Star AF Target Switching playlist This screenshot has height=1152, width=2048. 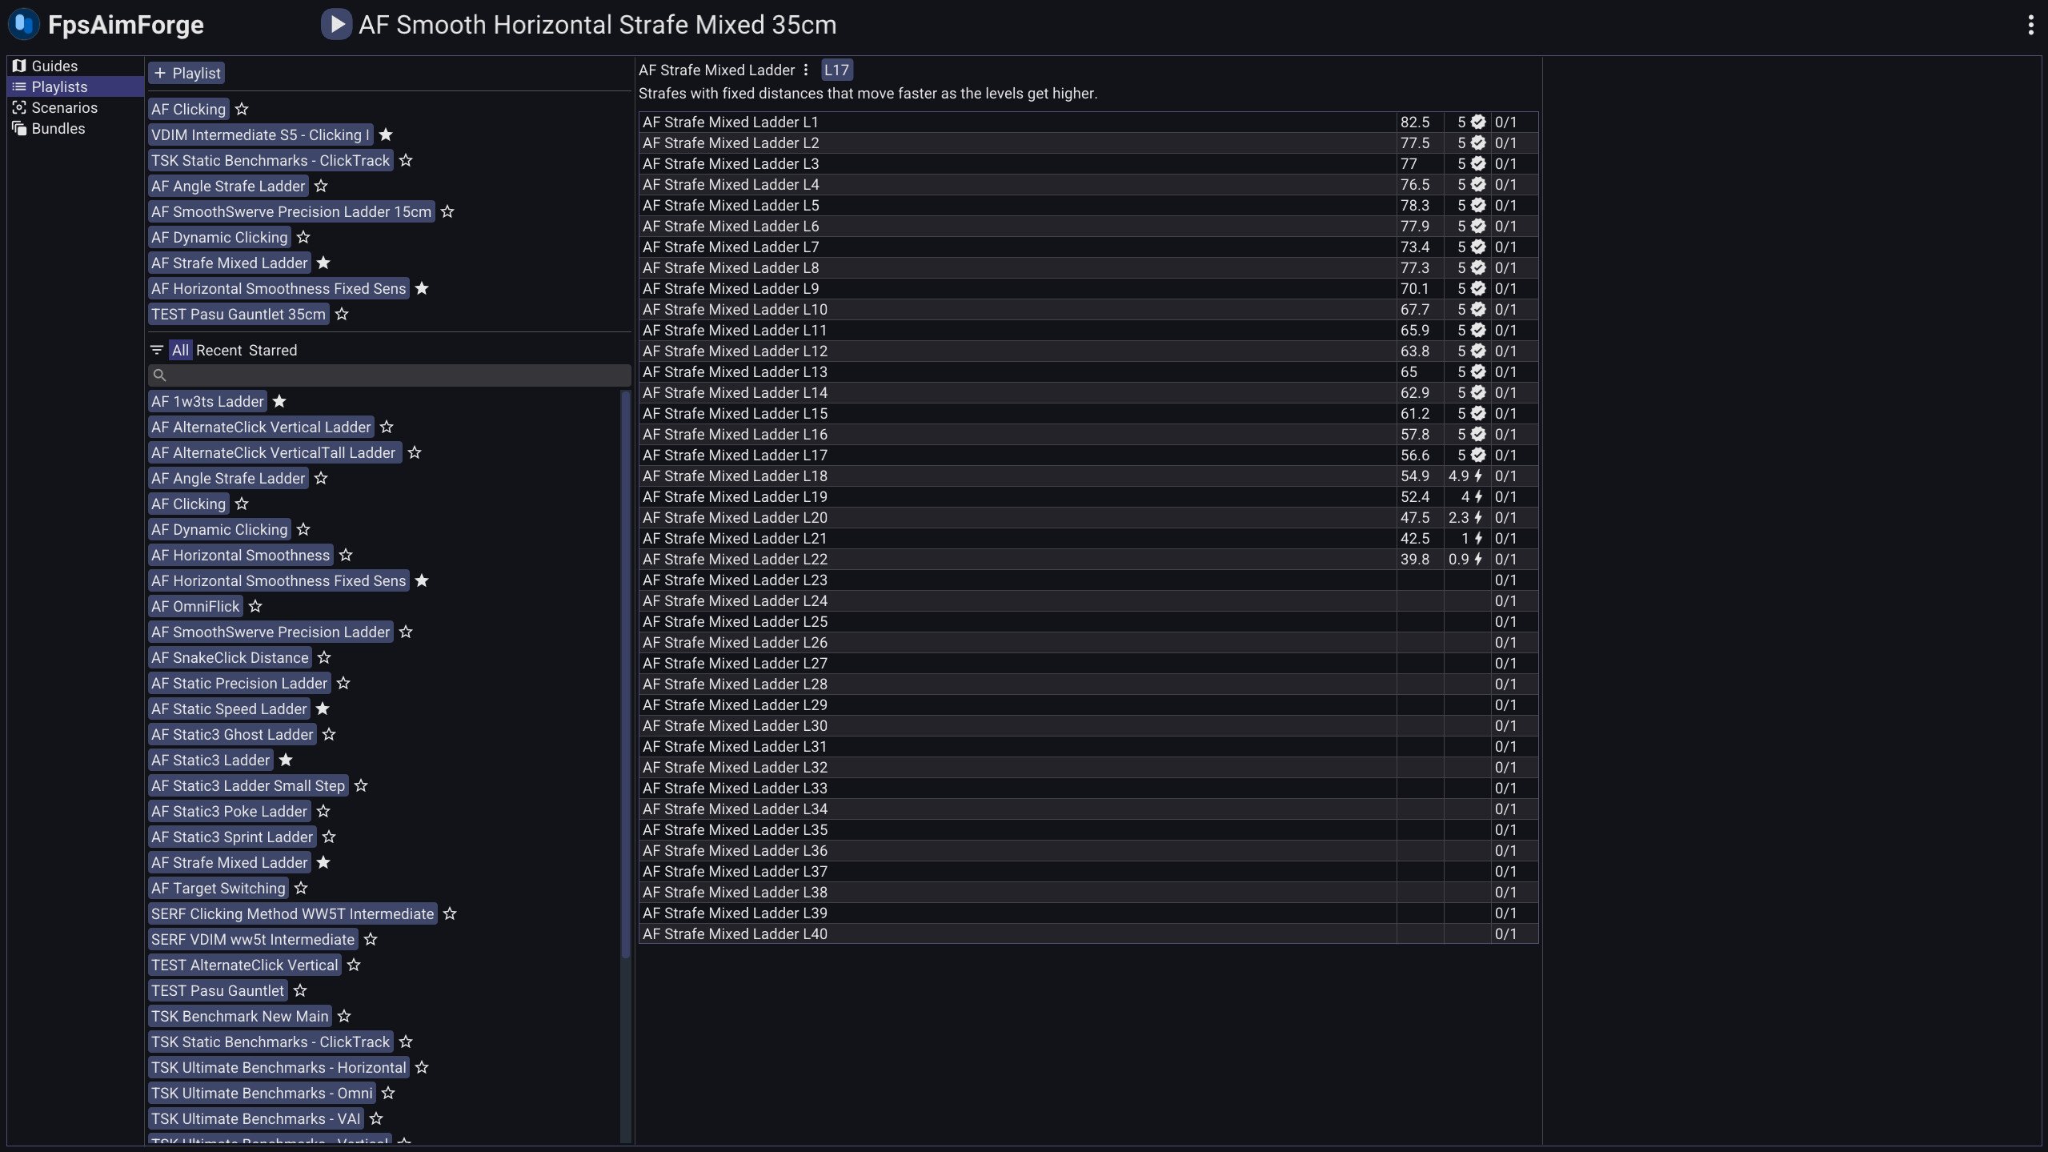(301, 888)
